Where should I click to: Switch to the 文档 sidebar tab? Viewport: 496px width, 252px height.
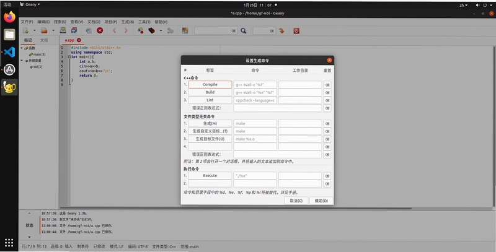tap(44, 40)
